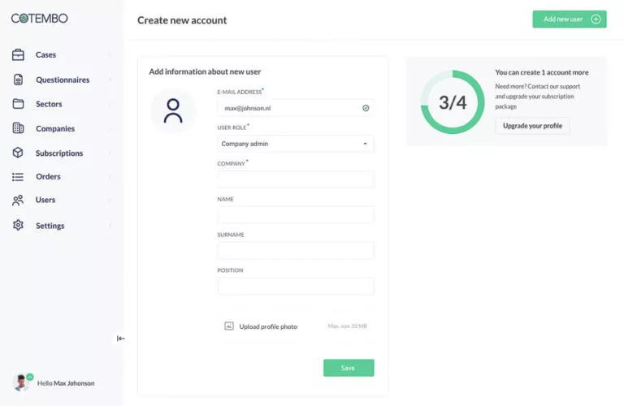Click the image icon beside Upload profile photo
The image size is (624, 406).
click(229, 326)
